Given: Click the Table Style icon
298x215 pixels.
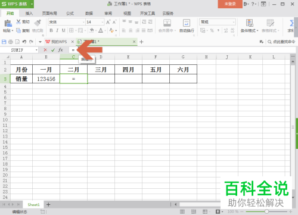Looking at the screenshot, I should click(270, 23).
